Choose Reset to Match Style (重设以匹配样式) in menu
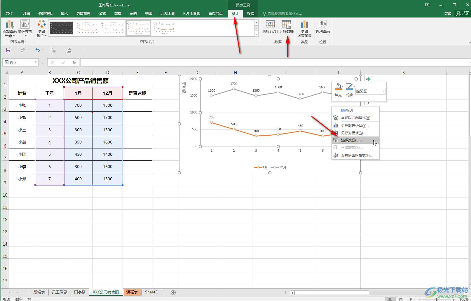Viewport: 471px width, 301px height. point(355,118)
